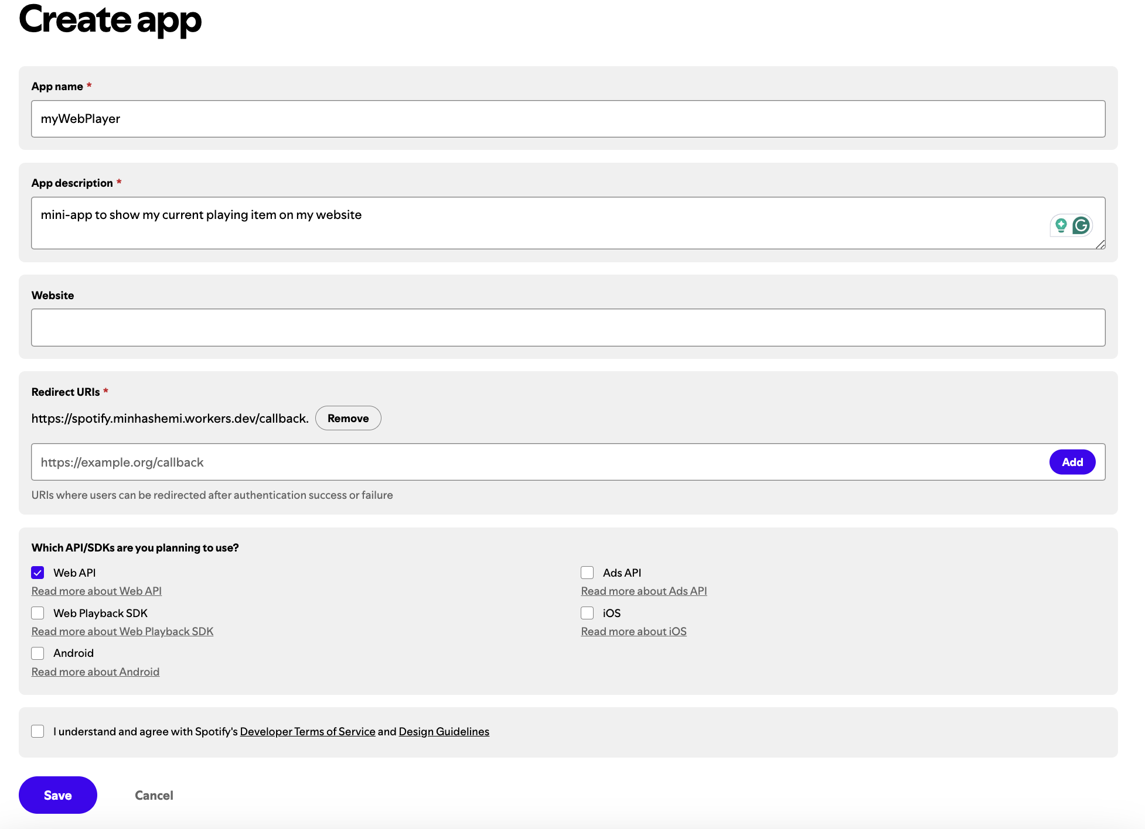Open the Developer Terms of Service link
1145x829 pixels.
pos(308,731)
